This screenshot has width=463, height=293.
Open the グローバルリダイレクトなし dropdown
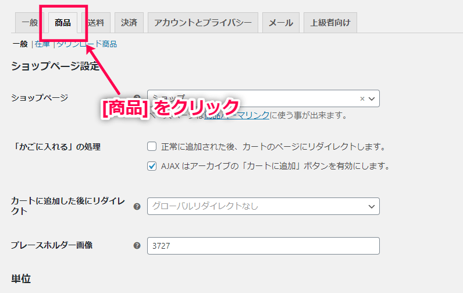coord(263,206)
